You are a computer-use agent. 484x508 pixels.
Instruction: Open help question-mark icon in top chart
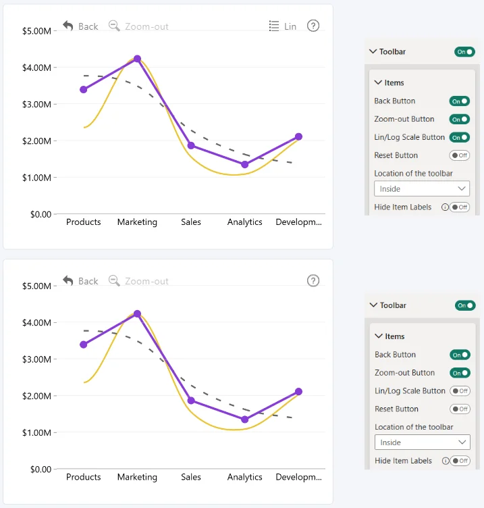pos(313,26)
